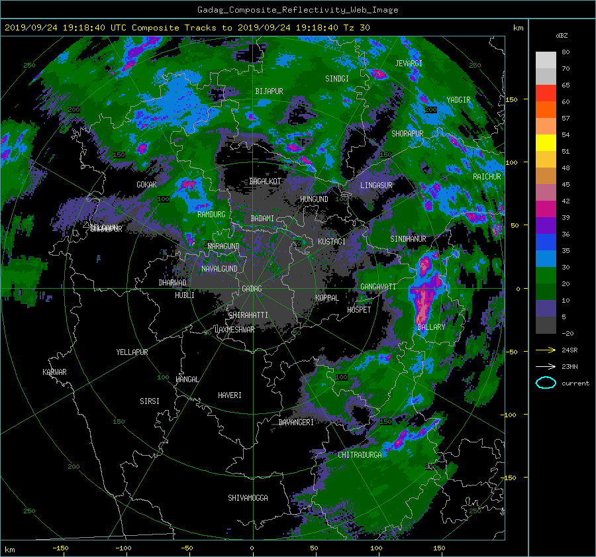The image size is (596, 557).
Task: Click the 24SR legend label
Action: 570,350
